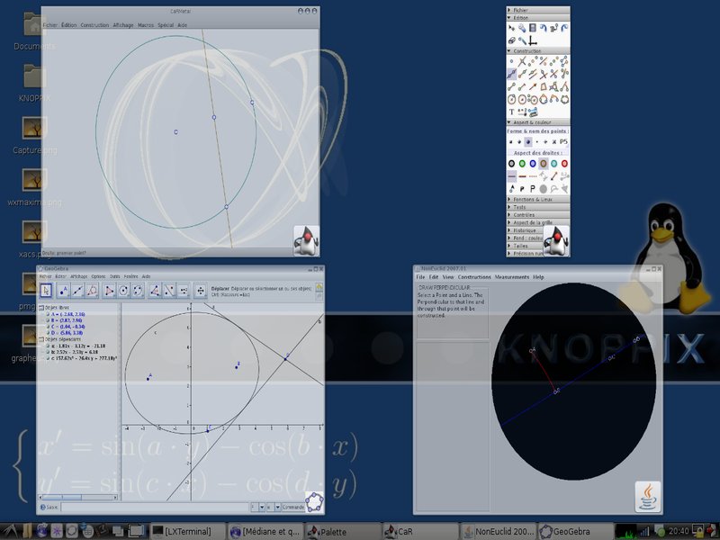Viewport: 720px width, 540px height.
Task: Click the Move Drawing Pad tool in GeoGebra
Action: pos(201,290)
